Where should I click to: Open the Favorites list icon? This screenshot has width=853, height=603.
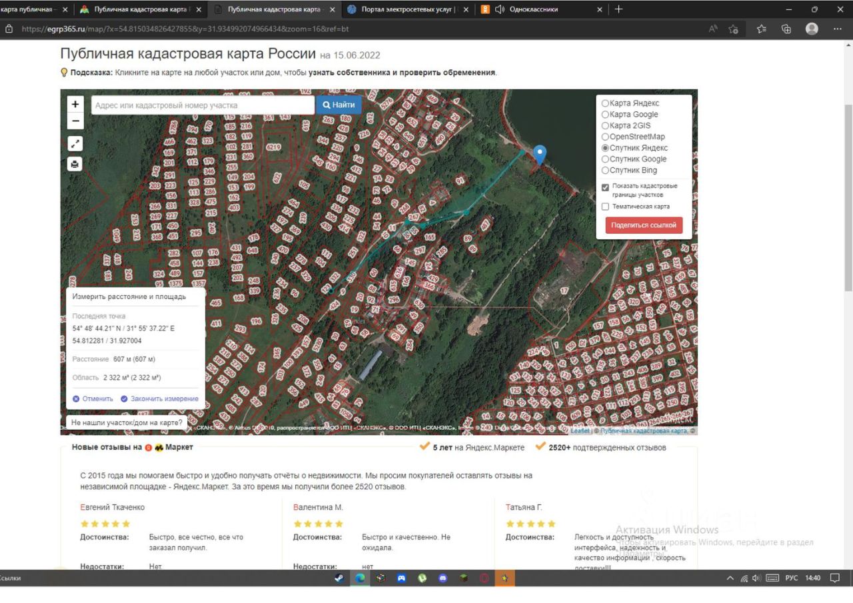point(762,29)
